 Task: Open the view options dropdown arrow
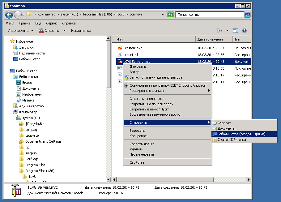click(227, 31)
